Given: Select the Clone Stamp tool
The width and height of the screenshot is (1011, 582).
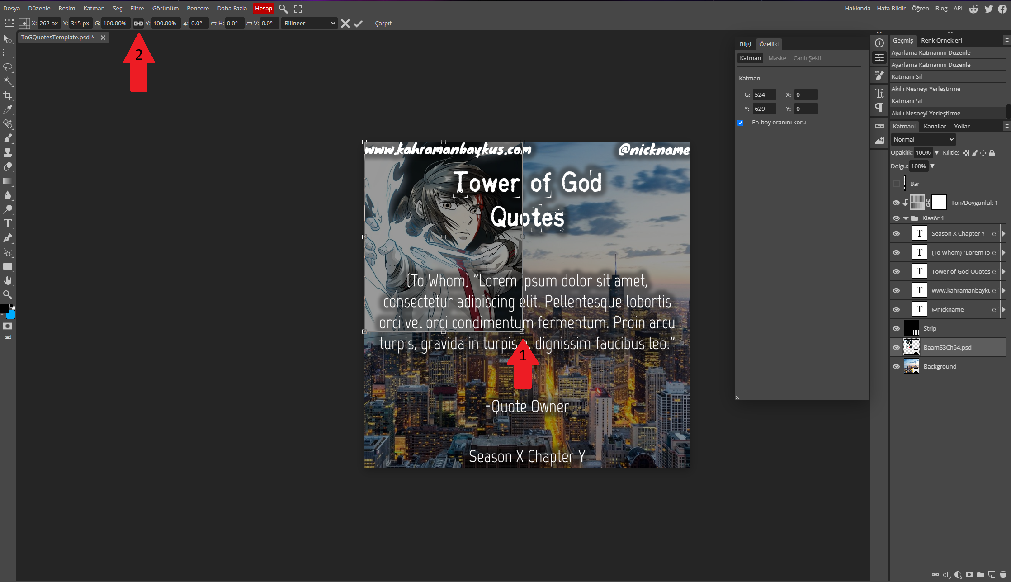Looking at the screenshot, I should pos(8,152).
